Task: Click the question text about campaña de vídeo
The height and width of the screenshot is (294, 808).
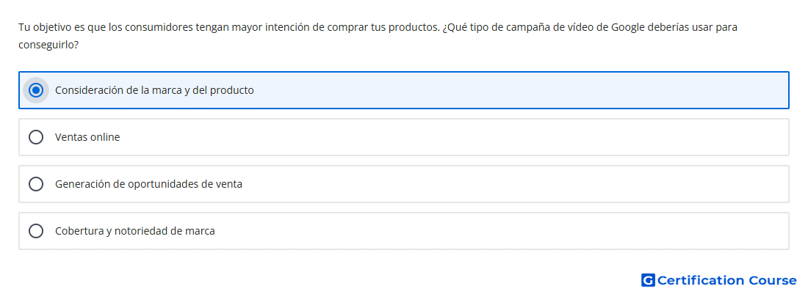Action: point(378,36)
